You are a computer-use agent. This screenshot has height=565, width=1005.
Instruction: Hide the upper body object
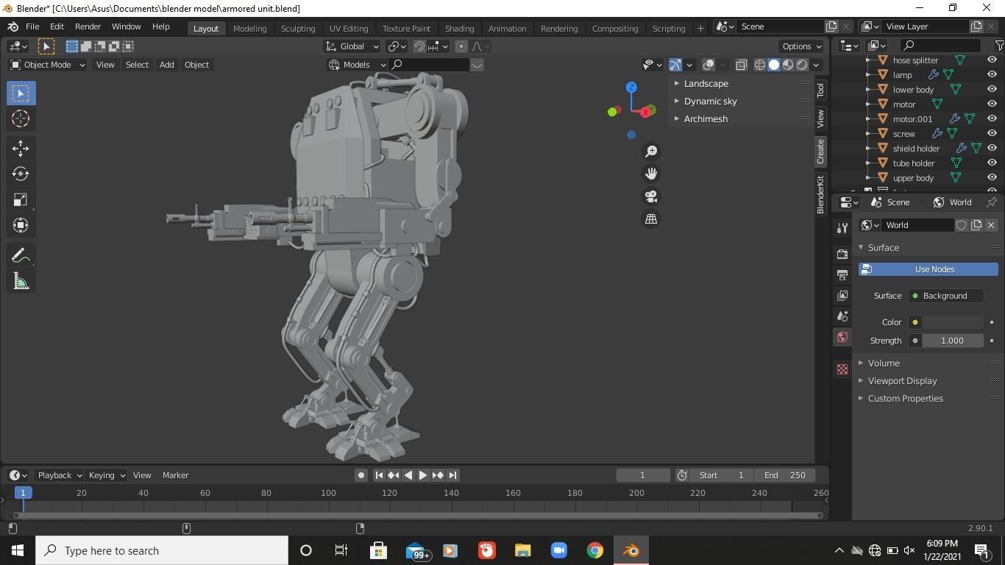(992, 177)
